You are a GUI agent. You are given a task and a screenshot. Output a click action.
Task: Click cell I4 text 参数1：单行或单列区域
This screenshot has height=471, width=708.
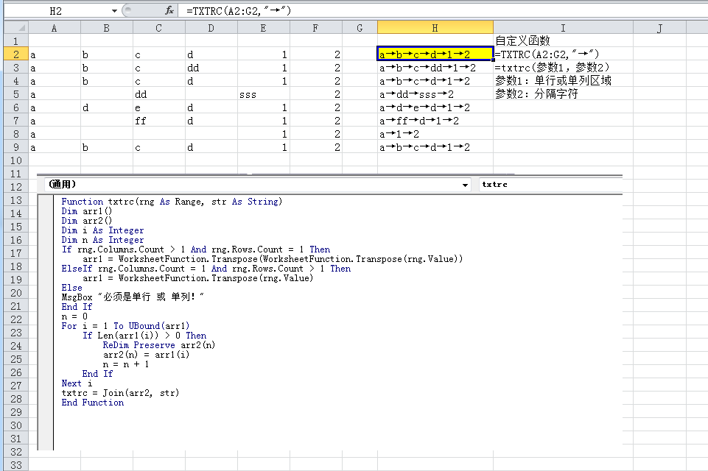553,81
